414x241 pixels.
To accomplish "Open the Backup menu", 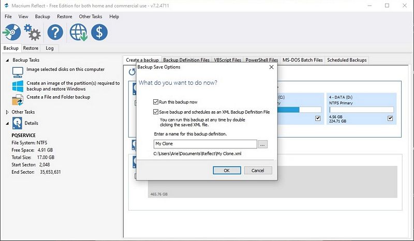I will pyautogui.click(x=42, y=17).
